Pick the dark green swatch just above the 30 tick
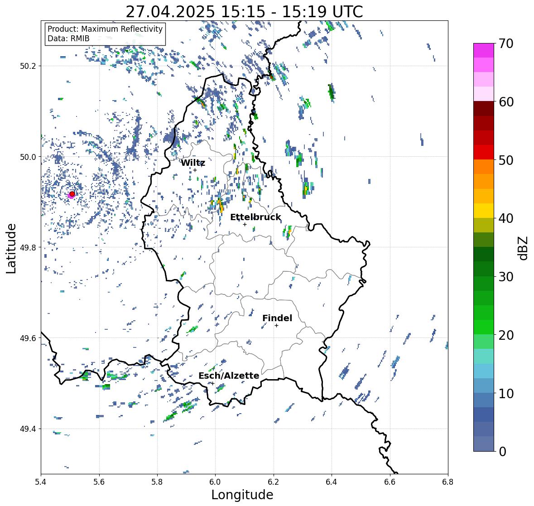 pyautogui.click(x=484, y=269)
